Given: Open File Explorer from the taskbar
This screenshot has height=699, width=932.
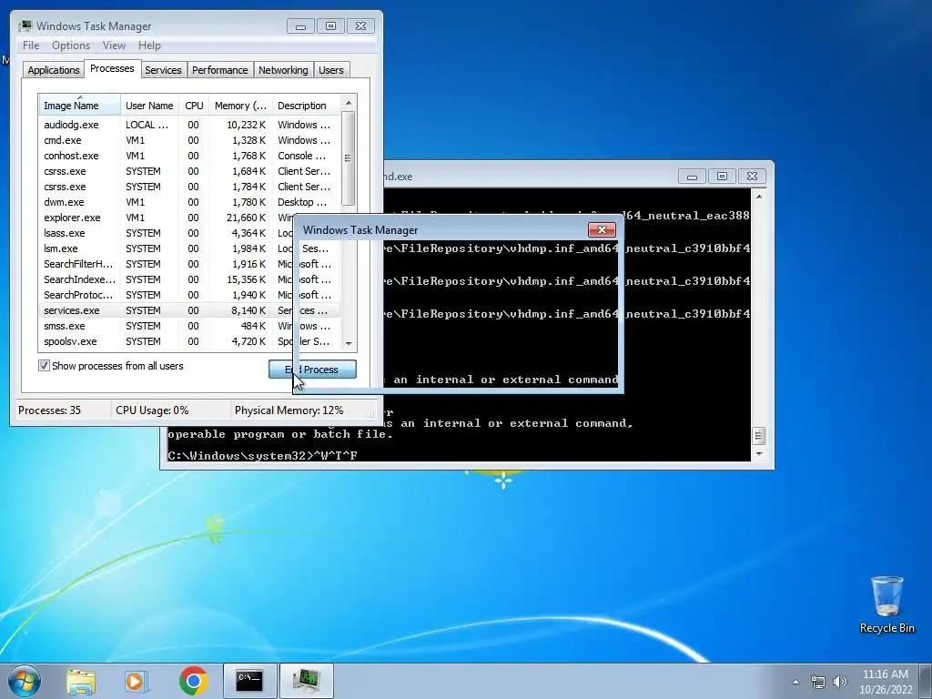Looking at the screenshot, I should click(x=81, y=682).
